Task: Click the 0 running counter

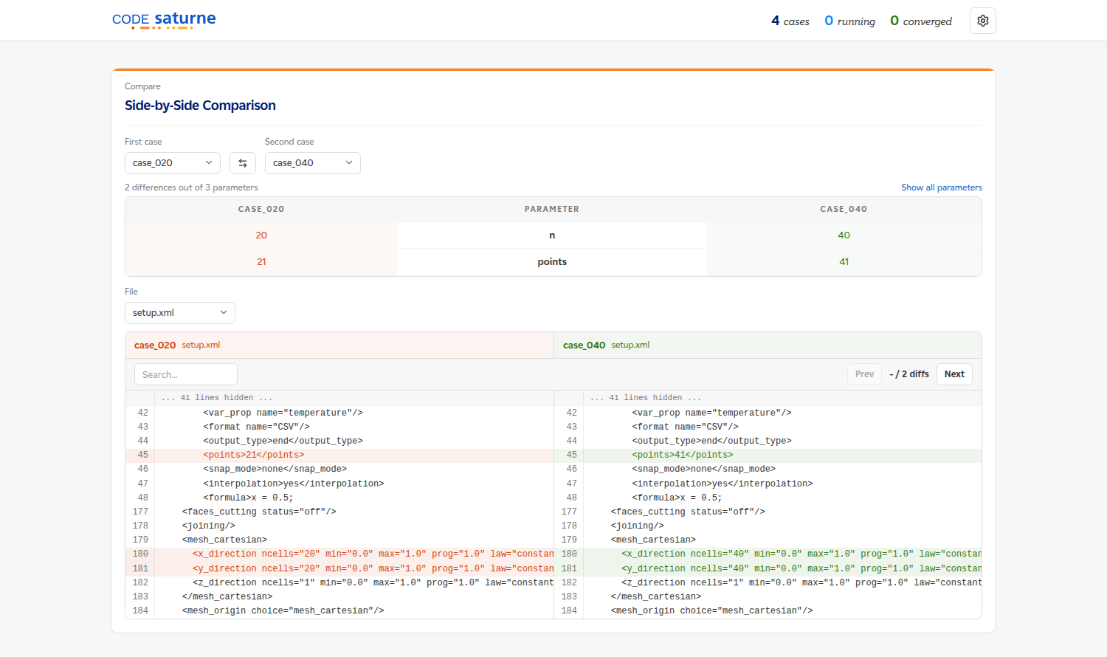Action: coord(849,21)
